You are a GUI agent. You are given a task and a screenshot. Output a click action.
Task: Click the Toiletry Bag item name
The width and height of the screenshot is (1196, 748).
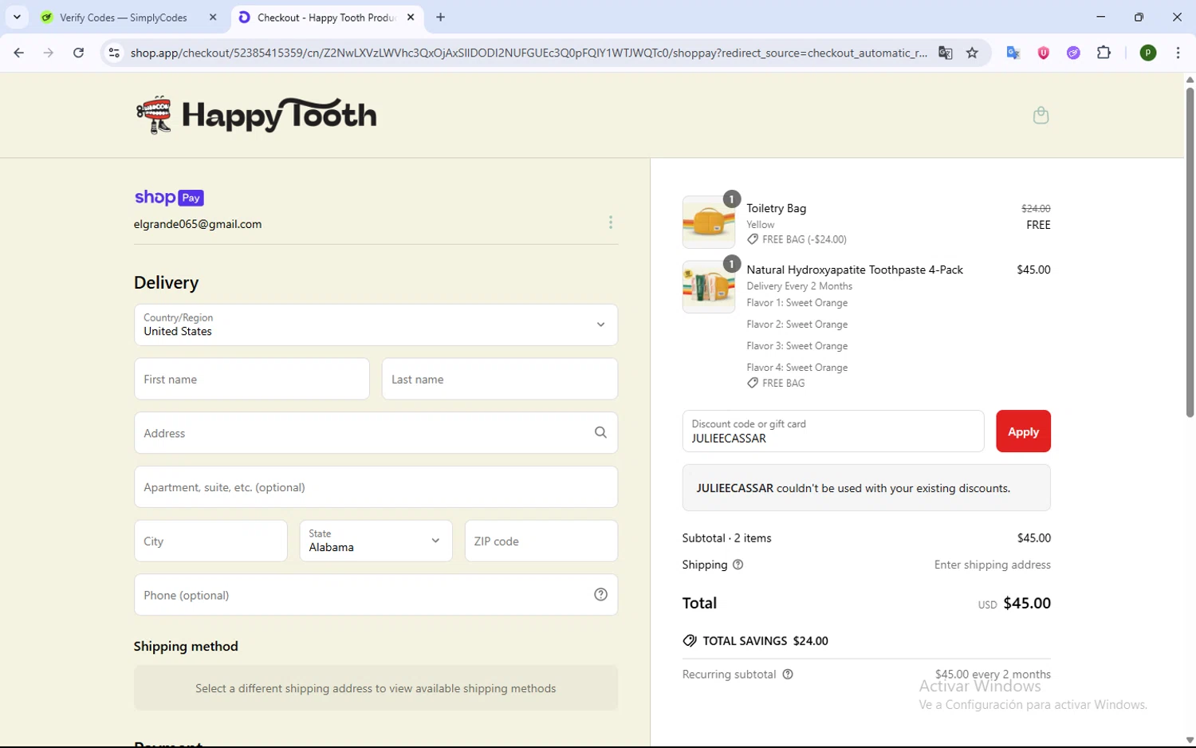[x=777, y=208]
